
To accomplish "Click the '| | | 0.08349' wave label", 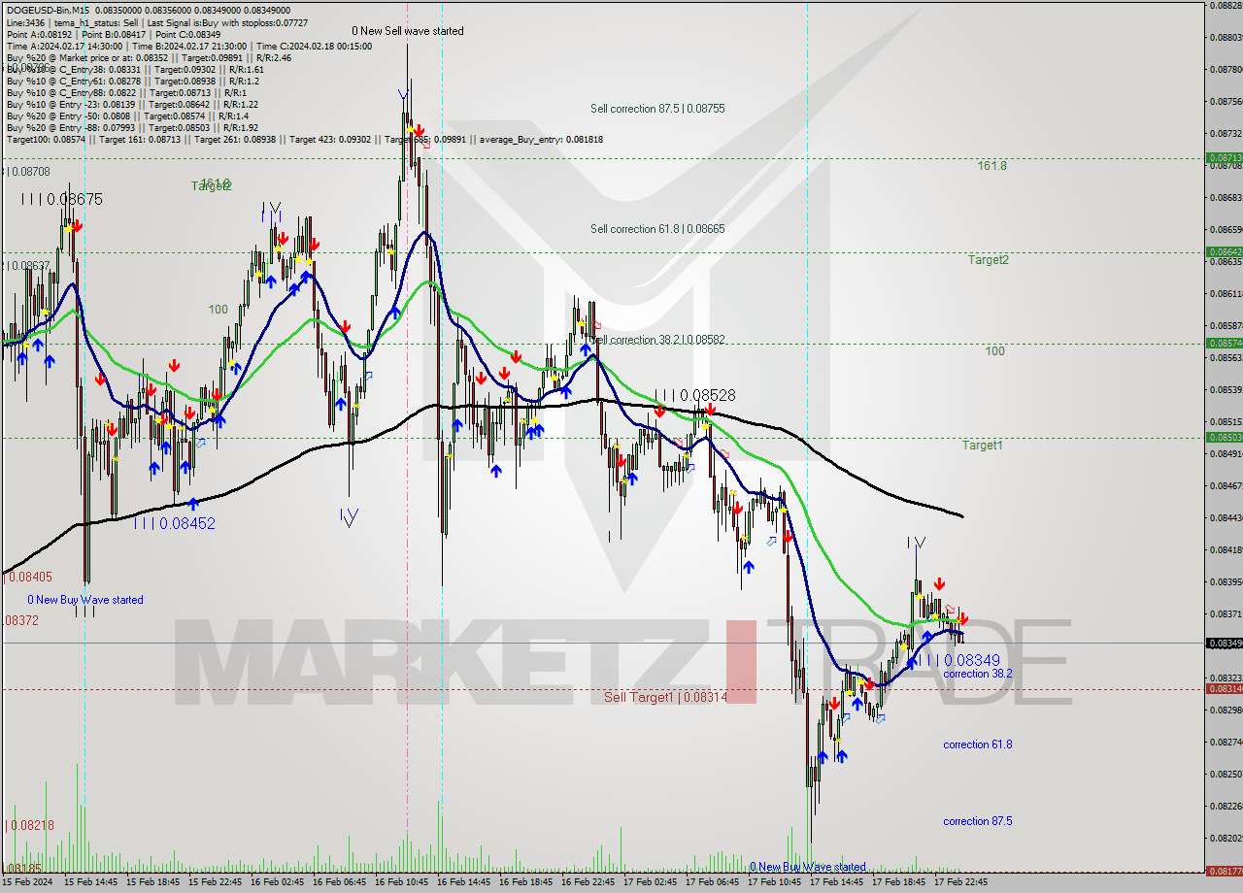I will tap(958, 660).
